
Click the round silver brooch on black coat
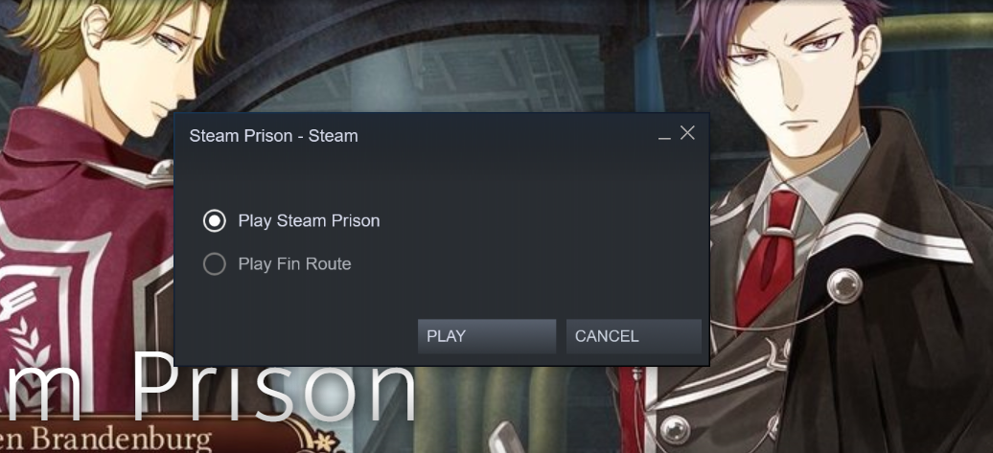(x=845, y=285)
